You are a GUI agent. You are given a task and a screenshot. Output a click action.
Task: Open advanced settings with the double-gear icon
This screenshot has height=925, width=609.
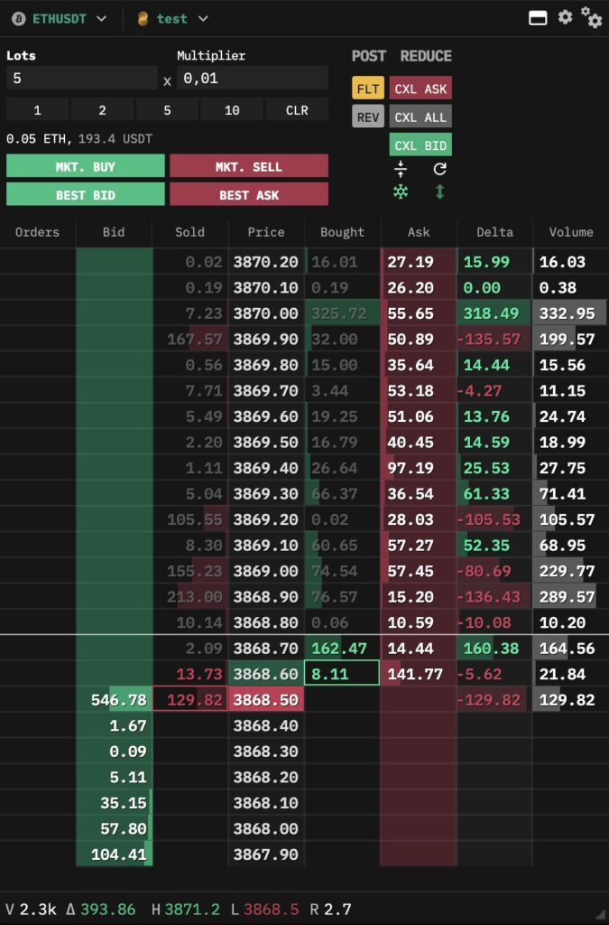(591, 17)
